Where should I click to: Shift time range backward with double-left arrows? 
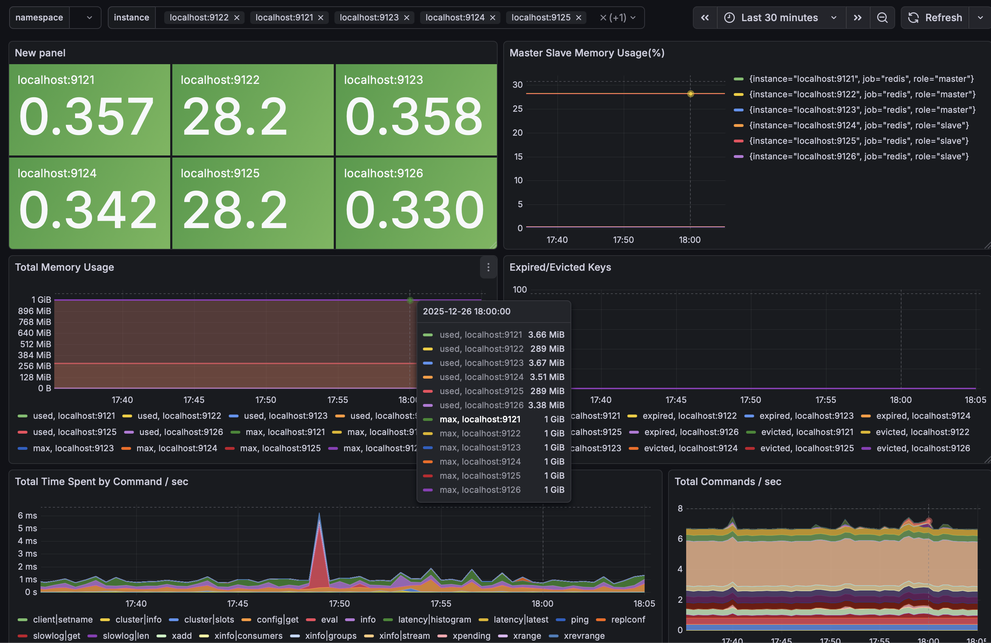(x=704, y=18)
